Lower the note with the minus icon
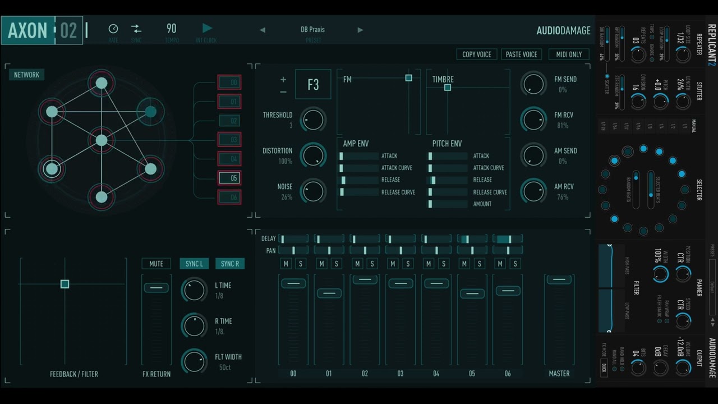Screen dimensions: 718x404 [283, 91]
